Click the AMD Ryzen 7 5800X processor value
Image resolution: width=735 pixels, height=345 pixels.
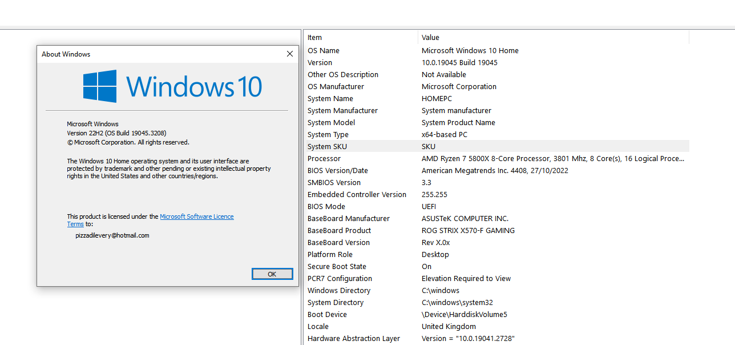pyautogui.click(x=552, y=159)
